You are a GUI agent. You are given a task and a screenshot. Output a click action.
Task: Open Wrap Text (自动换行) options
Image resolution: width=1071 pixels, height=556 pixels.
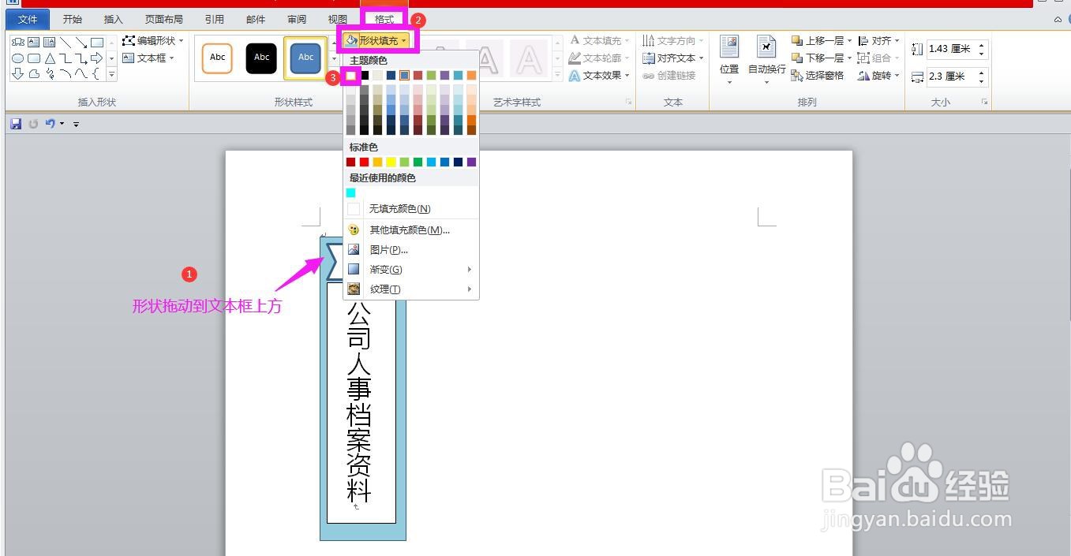(765, 57)
